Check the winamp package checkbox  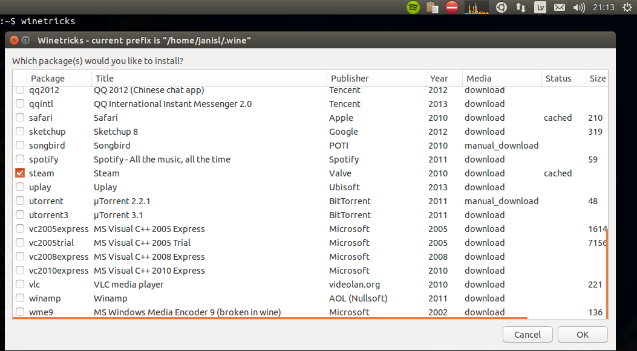pyautogui.click(x=19, y=298)
